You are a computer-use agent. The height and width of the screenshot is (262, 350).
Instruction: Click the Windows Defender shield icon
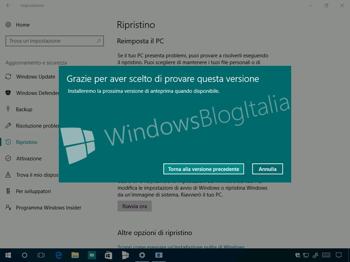point(8,93)
